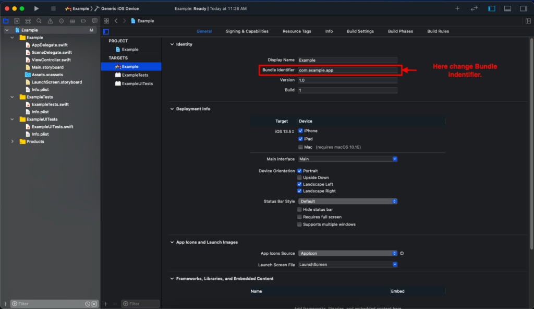Open the Project navigator
Image resolution: width=534 pixels, height=309 pixels.
click(6, 21)
